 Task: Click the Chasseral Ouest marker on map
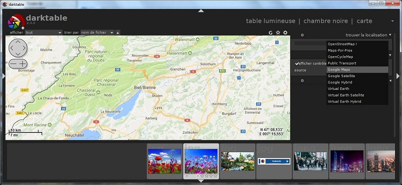(98, 91)
